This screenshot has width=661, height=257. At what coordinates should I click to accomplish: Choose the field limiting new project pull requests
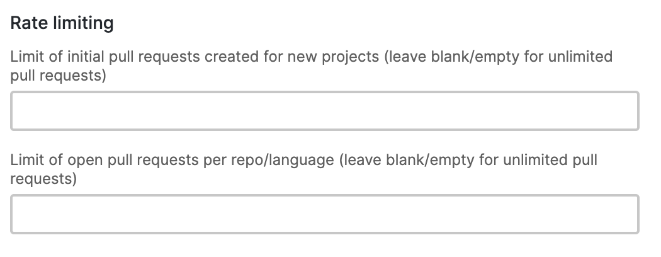click(325, 111)
